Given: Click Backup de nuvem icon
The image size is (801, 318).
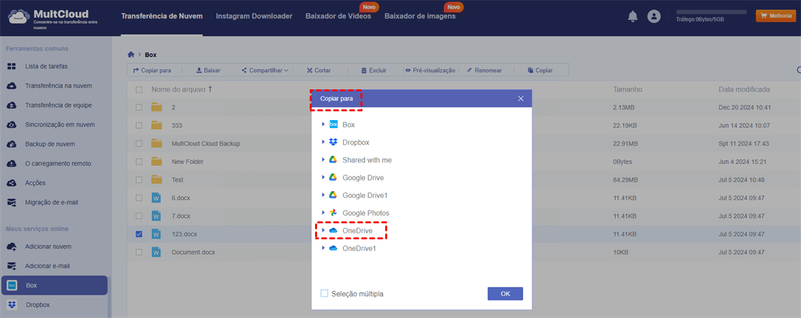Looking at the screenshot, I should pyautogui.click(x=12, y=144).
